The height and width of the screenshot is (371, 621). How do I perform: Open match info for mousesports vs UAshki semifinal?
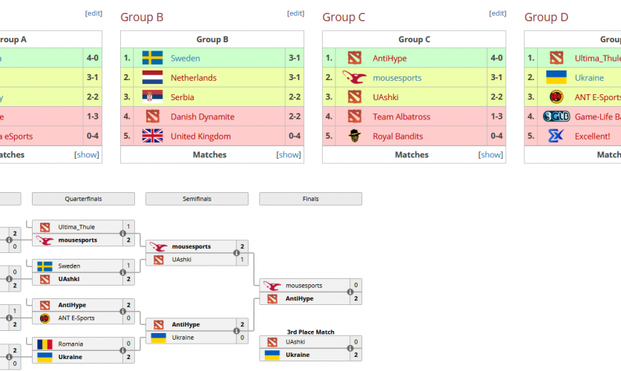click(237, 253)
